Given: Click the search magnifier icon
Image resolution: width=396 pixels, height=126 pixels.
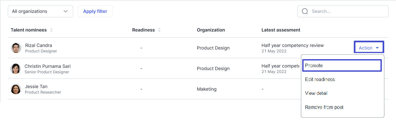Looking at the screenshot, I should tap(305, 11).
